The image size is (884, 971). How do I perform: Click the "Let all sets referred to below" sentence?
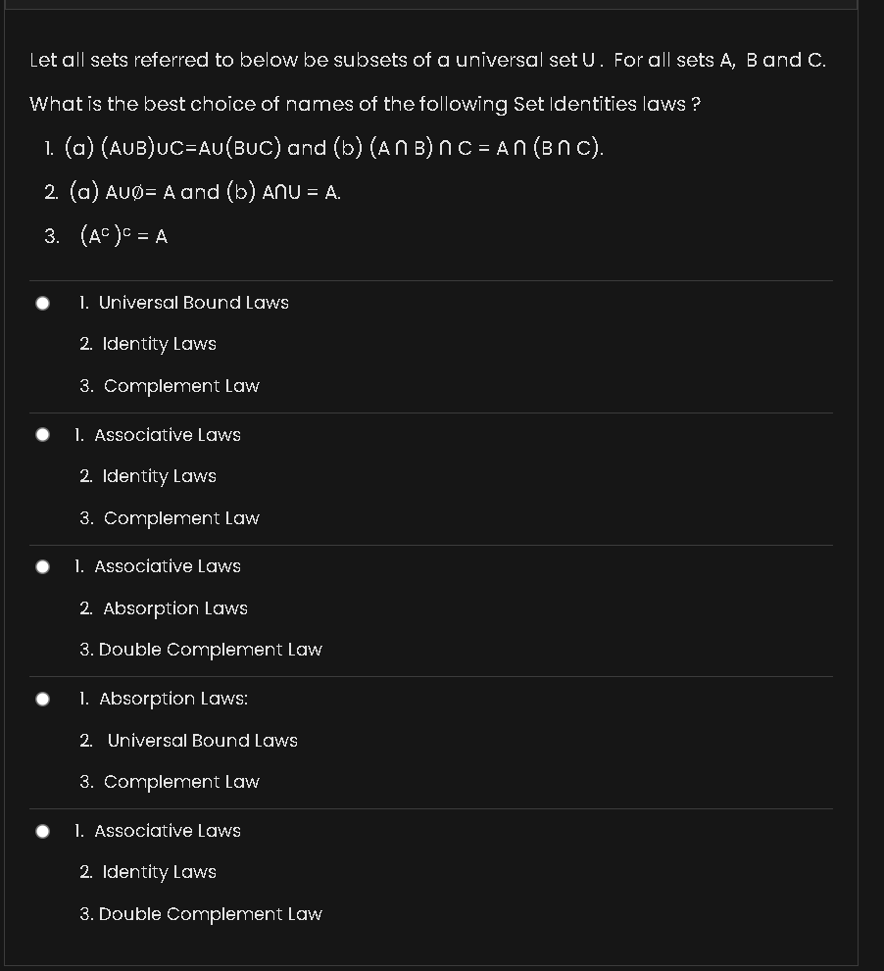point(427,60)
